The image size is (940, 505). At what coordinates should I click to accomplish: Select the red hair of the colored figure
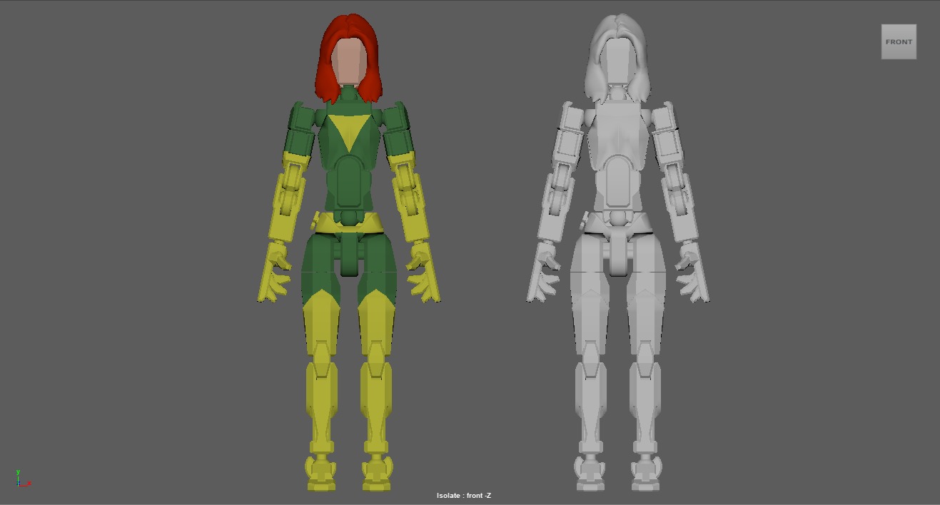coord(349,26)
